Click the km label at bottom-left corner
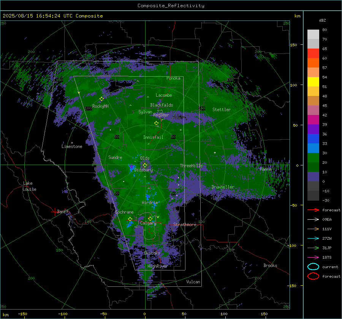Image resolution: width=342 pixels, height=319 pixels. coord(5,315)
